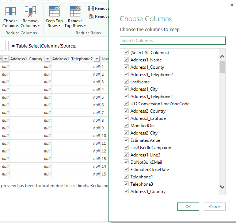Click the Remove Duplicates icon in ribbon
This screenshot has height=223, width=236.
[x=91, y=8]
